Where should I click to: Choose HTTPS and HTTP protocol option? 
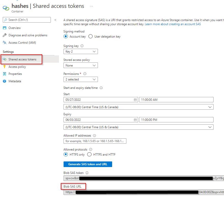coord(89,154)
